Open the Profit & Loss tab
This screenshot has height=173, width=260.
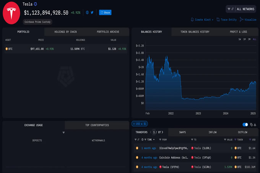tap(238, 32)
